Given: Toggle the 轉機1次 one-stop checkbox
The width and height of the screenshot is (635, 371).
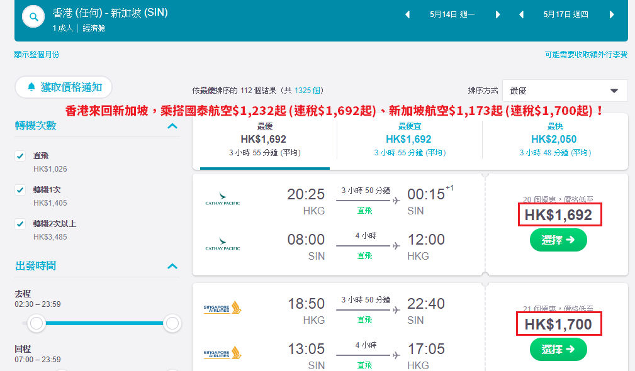Looking at the screenshot, I should 20,190.
